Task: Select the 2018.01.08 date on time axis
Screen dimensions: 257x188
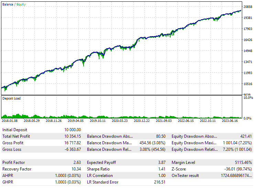Action: click(x=10, y=121)
